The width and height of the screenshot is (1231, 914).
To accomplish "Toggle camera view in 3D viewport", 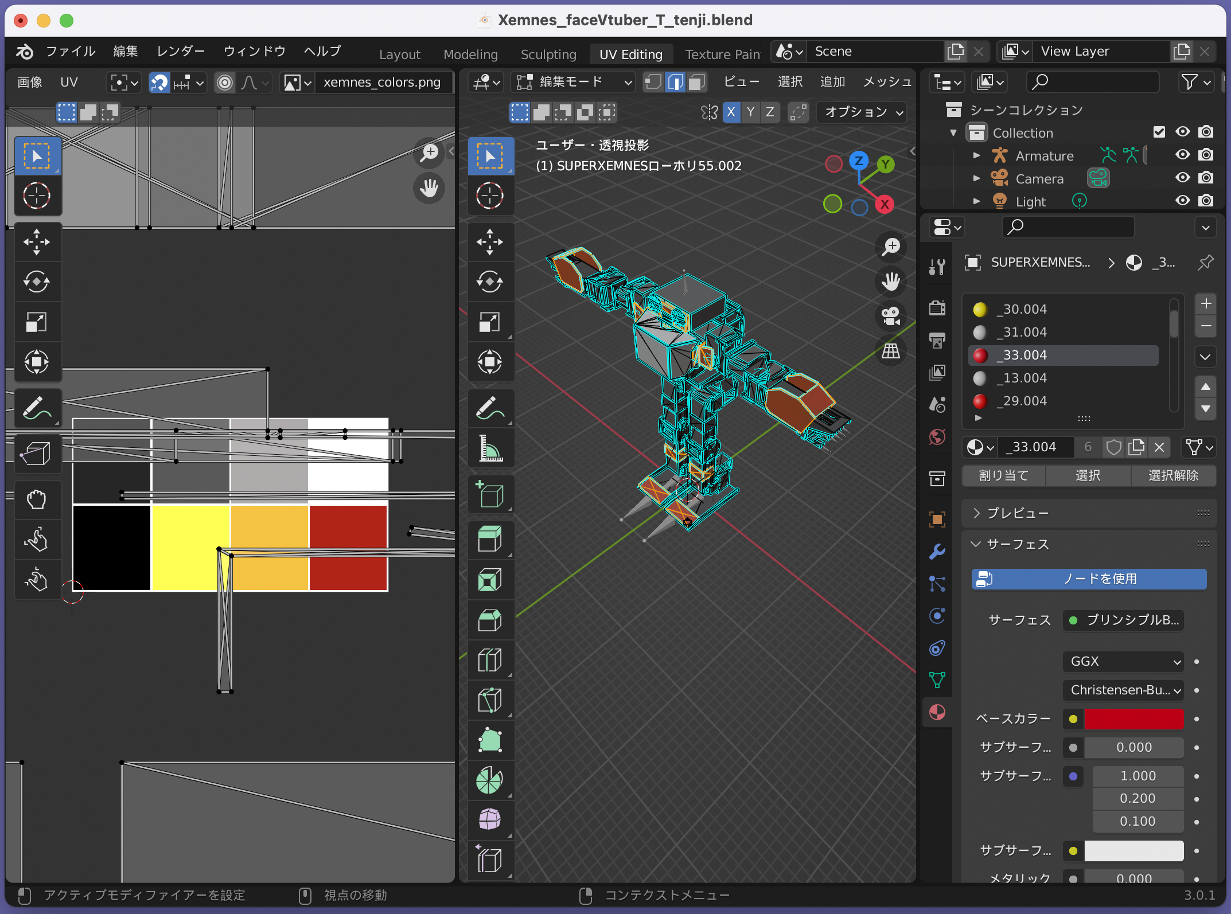I will tap(890, 316).
